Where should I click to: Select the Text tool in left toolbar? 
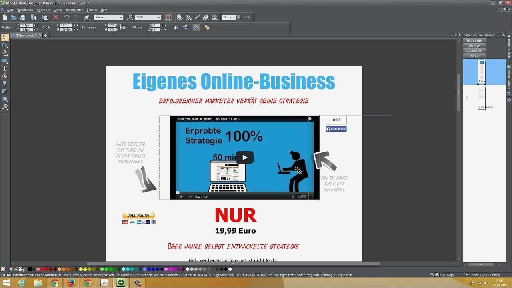(x=5, y=68)
